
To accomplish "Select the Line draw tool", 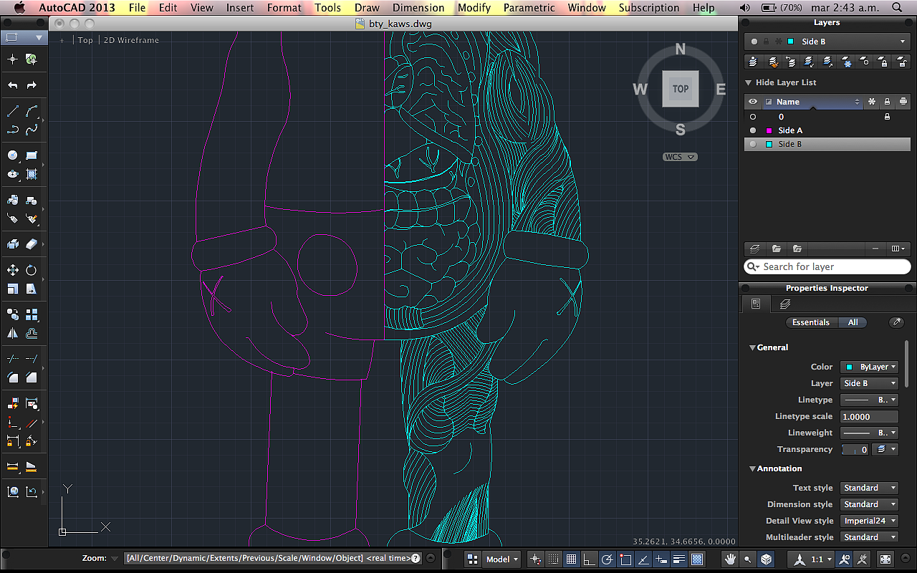I will [x=13, y=111].
